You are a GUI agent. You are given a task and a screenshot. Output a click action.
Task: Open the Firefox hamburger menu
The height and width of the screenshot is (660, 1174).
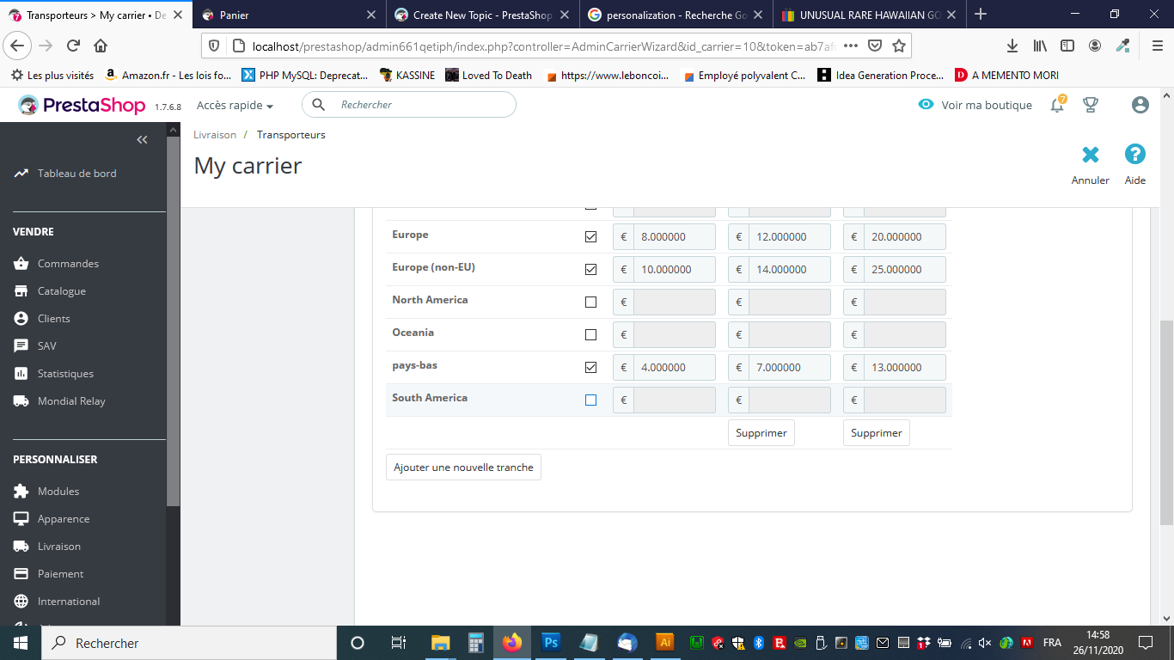point(1156,46)
